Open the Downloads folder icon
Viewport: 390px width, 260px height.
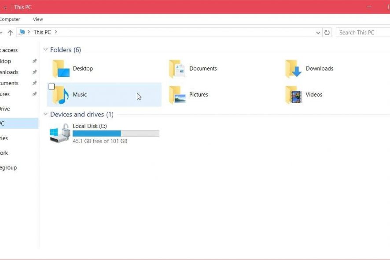click(x=294, y=69)
